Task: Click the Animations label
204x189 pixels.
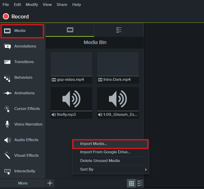Action: 24,93
